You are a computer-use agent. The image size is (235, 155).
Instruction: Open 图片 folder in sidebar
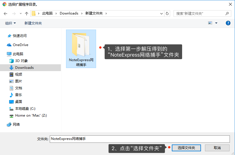[x=16, y=81]
